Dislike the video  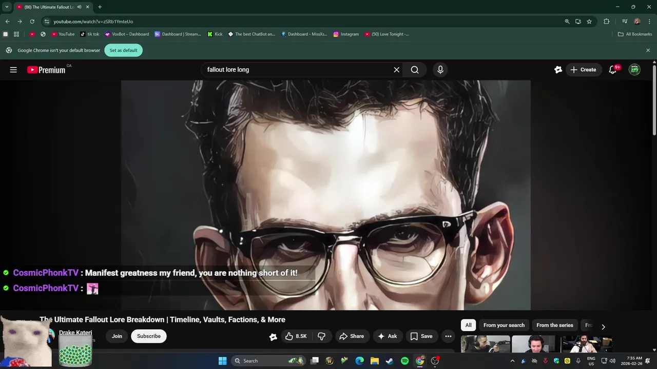tap(322, 336)
